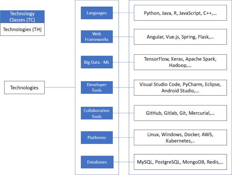
Task: Click the Technologies (TH) legend box
Action: (x=22, y=29)
